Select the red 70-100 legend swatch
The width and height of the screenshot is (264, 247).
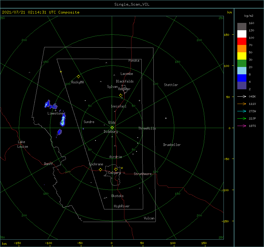pos(242,41)
